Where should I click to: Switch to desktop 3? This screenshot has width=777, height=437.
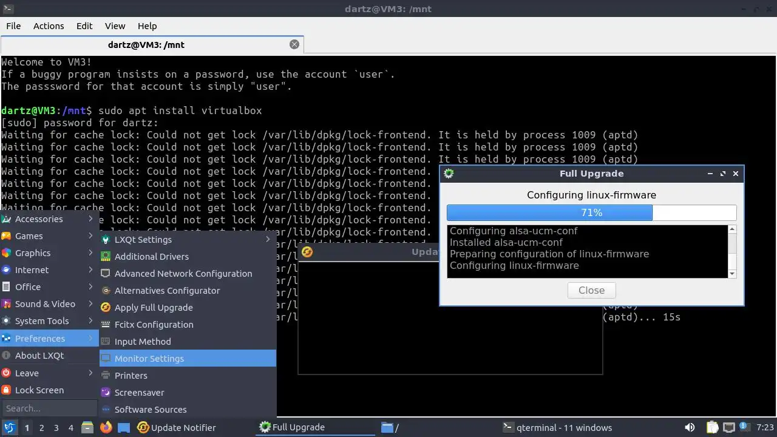(56, 427)
